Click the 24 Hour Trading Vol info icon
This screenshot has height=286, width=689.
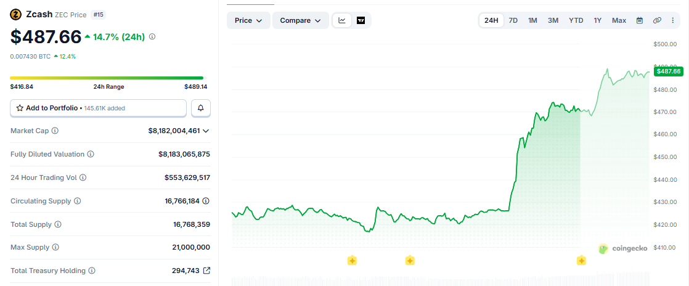tap(83, 178)
